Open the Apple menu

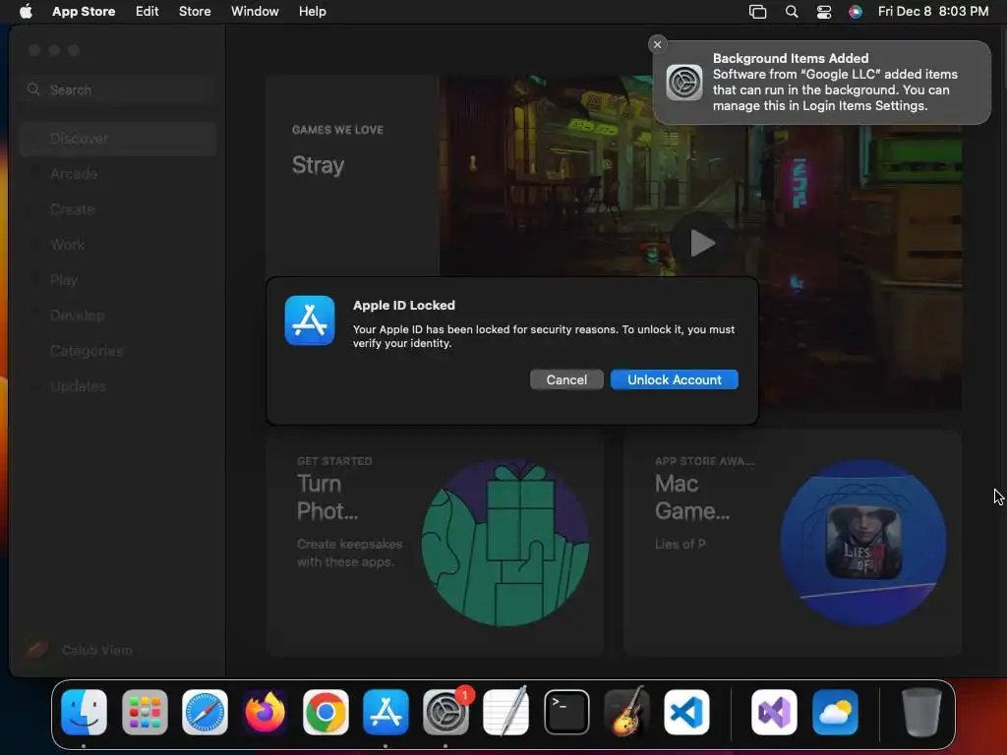click(26, 11)
